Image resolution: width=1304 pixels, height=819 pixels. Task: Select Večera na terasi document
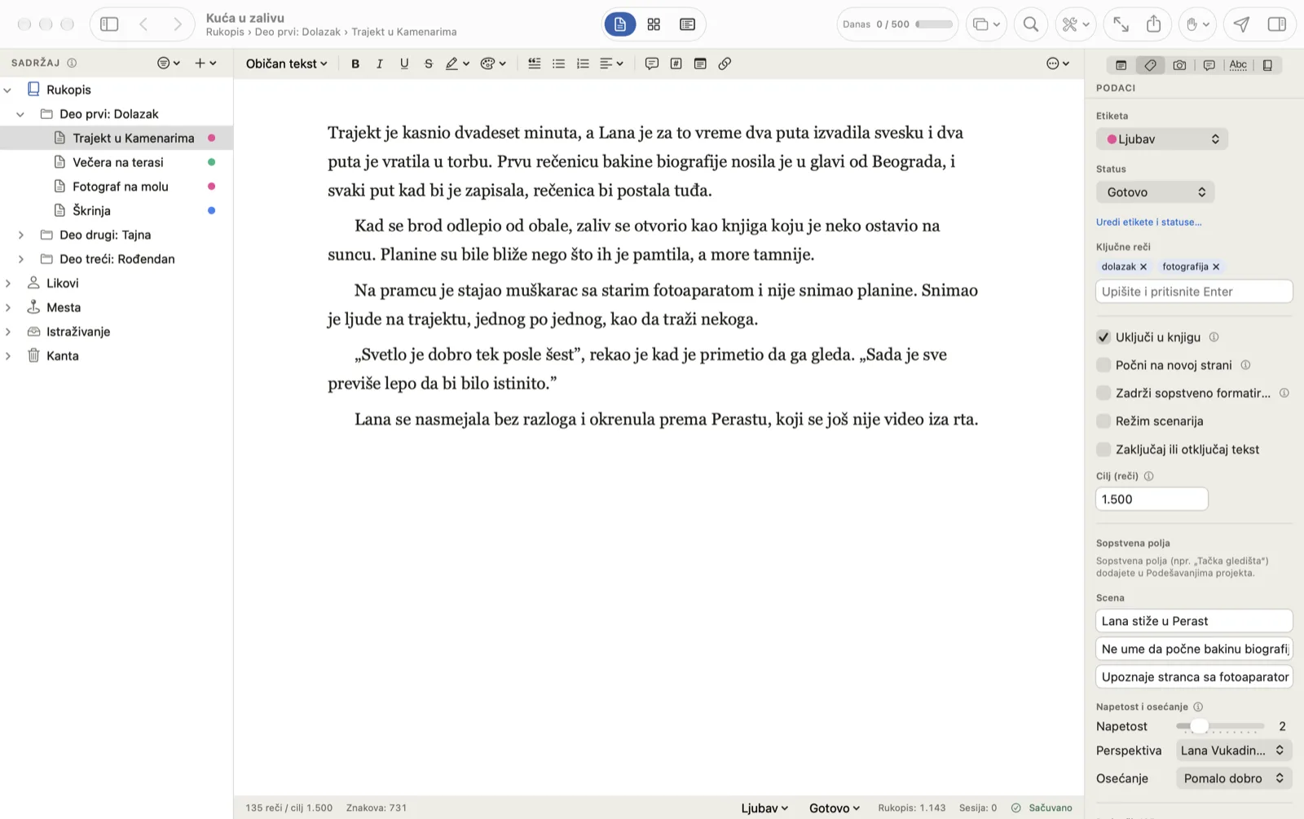117,162
